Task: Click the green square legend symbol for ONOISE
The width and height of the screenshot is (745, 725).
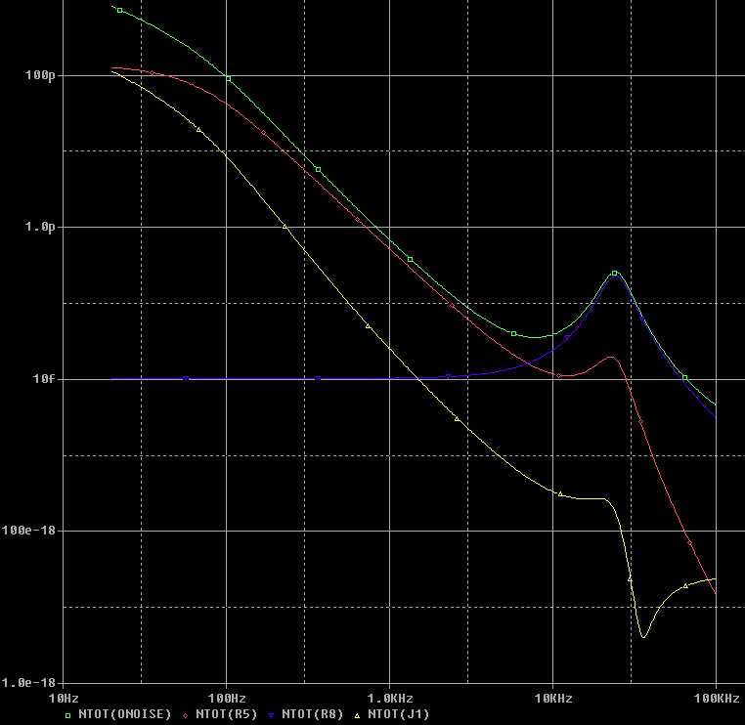Action: (67, 715)
